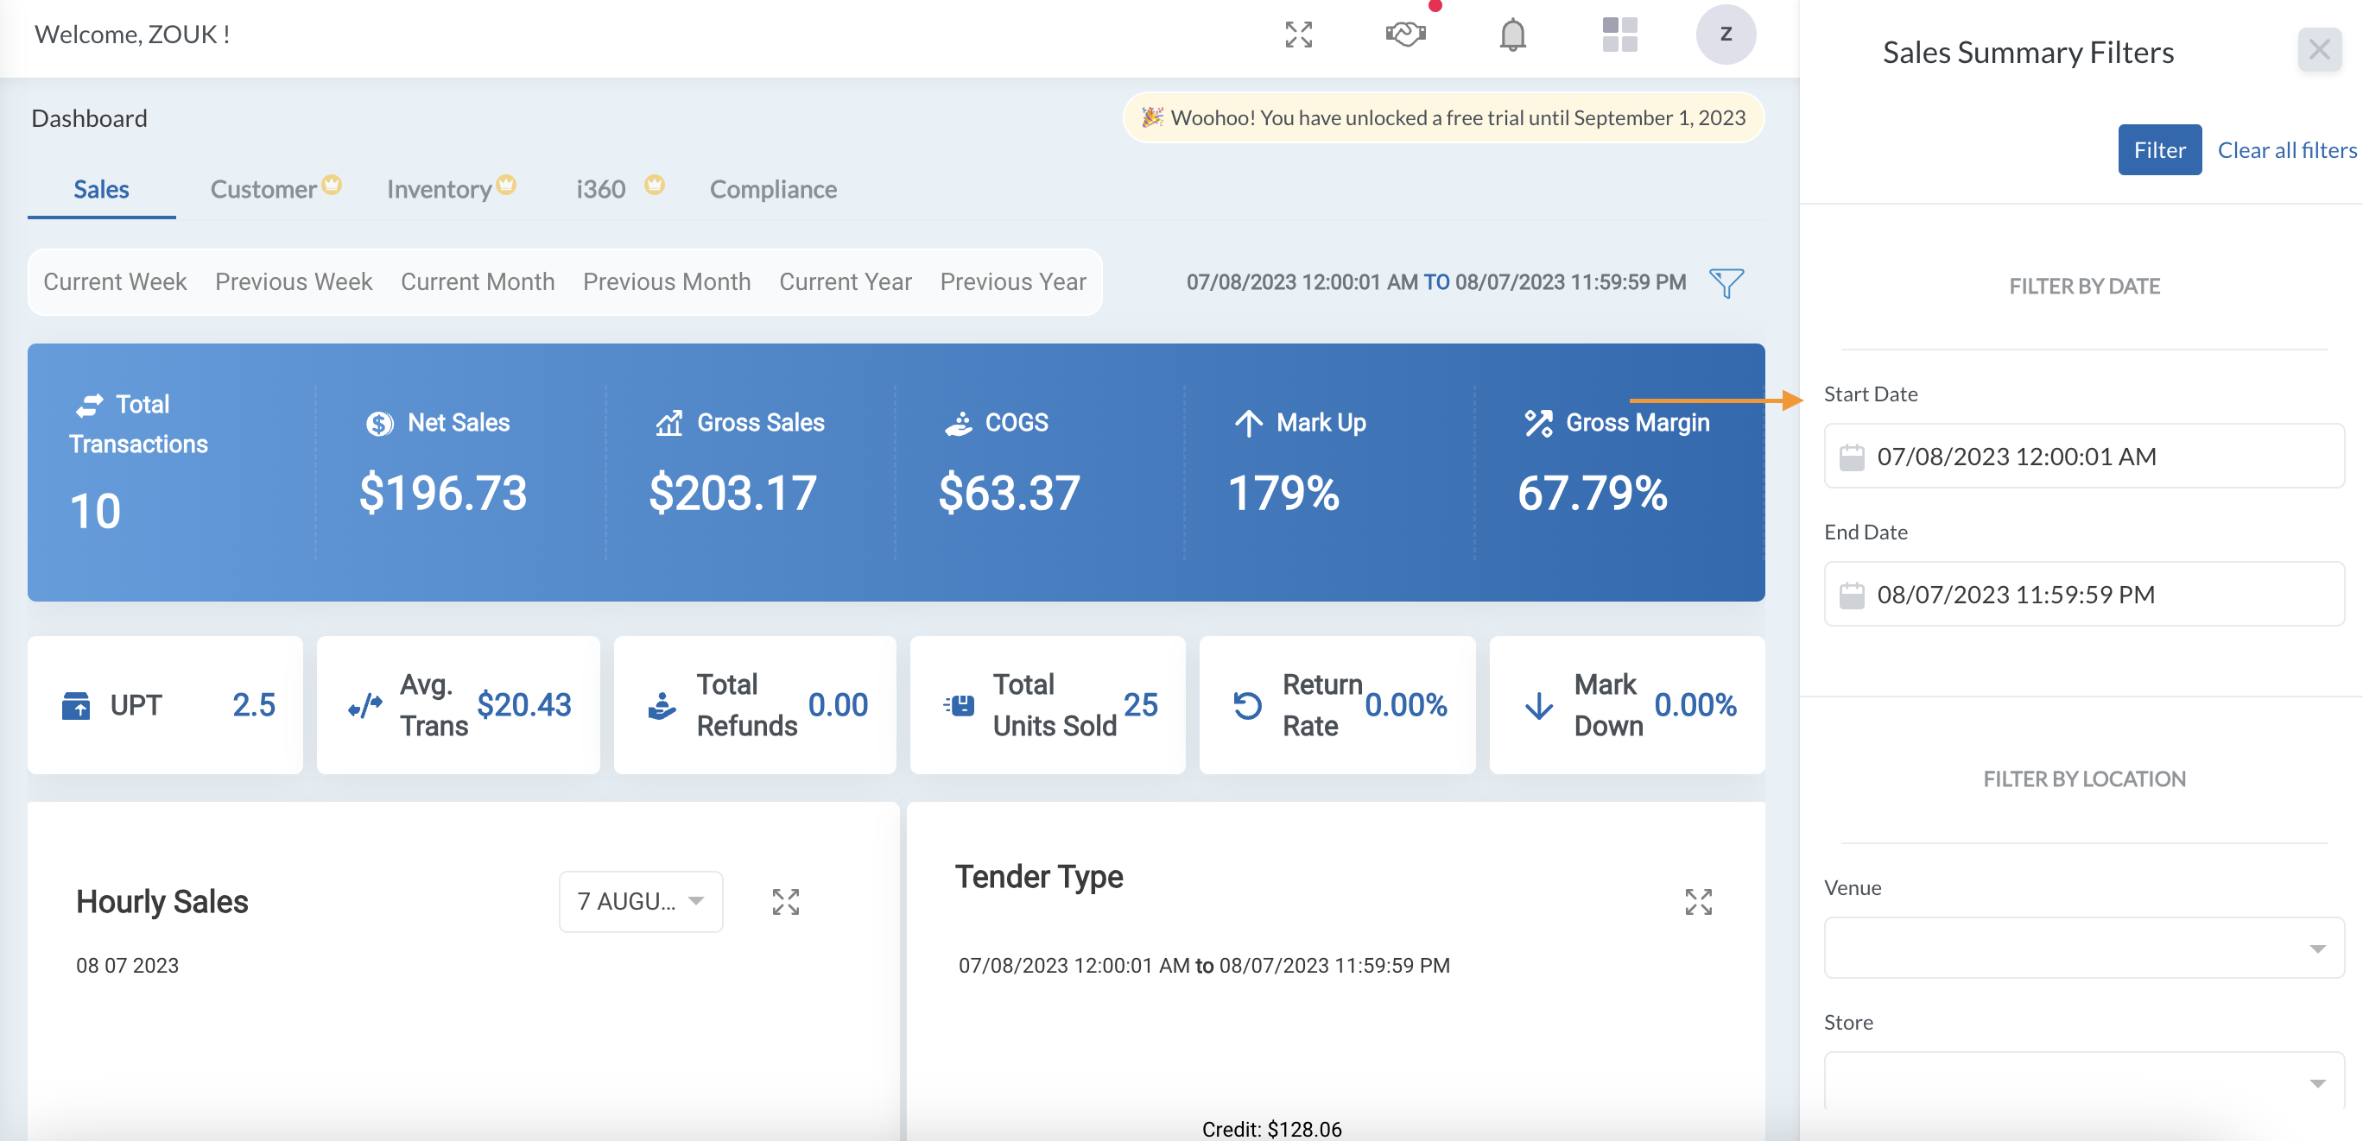This screenshot has height=1141, width=2363.
Task: Expand the Hourly Sales chart
Action: click(x=785, y=902)
